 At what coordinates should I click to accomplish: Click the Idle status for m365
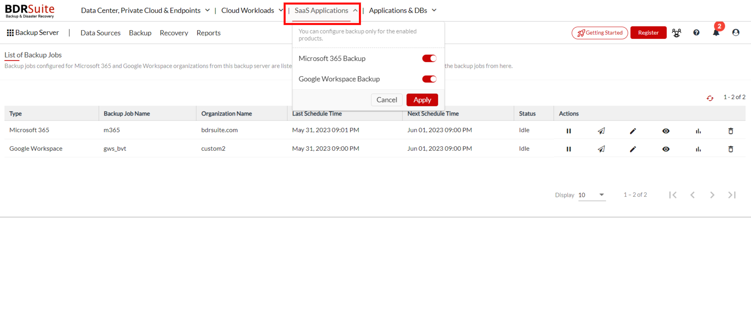pyautogui.click(x=524, y=130)
